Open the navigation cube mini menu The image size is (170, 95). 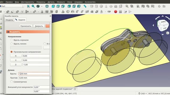click(168, 33)
